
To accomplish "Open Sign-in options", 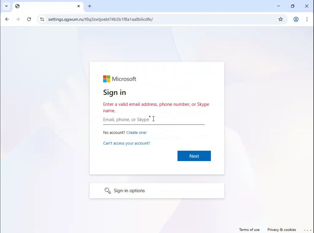I will 157,191.
